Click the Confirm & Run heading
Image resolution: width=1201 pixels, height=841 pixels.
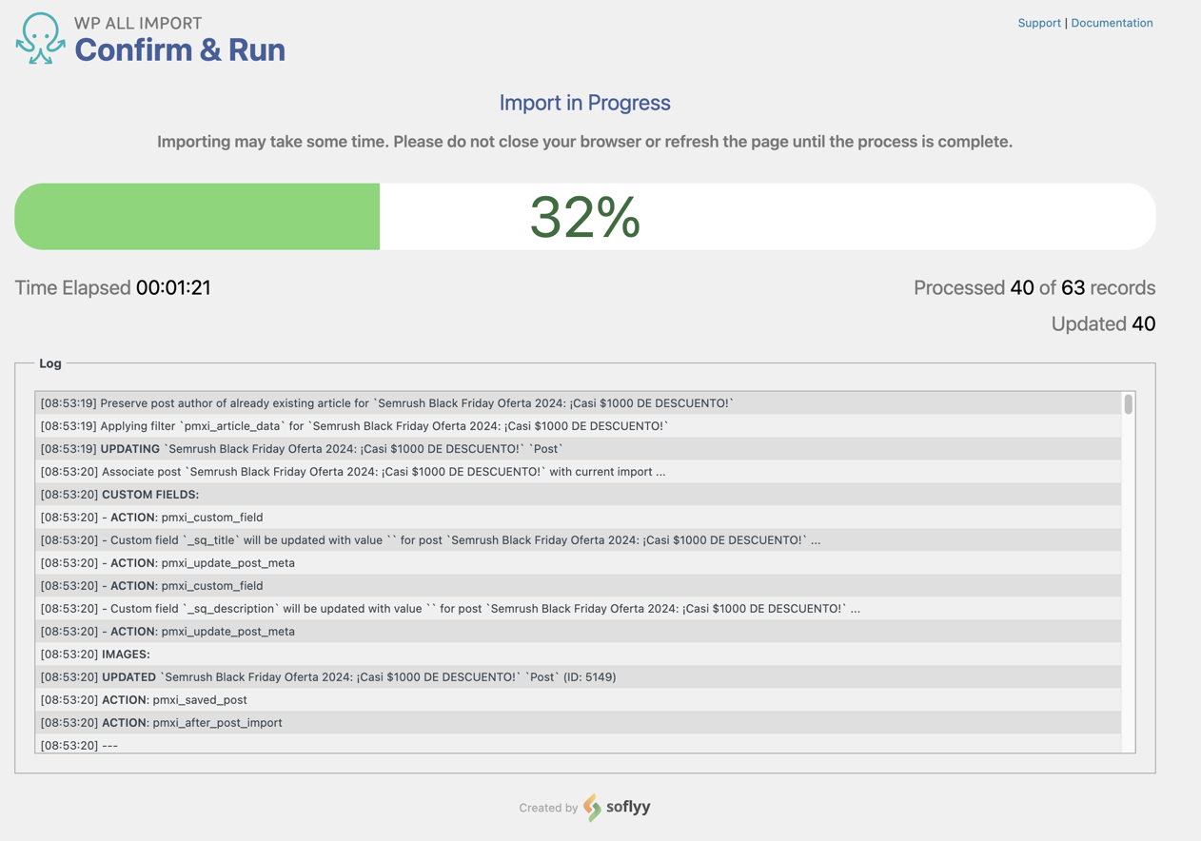(177, 49)
